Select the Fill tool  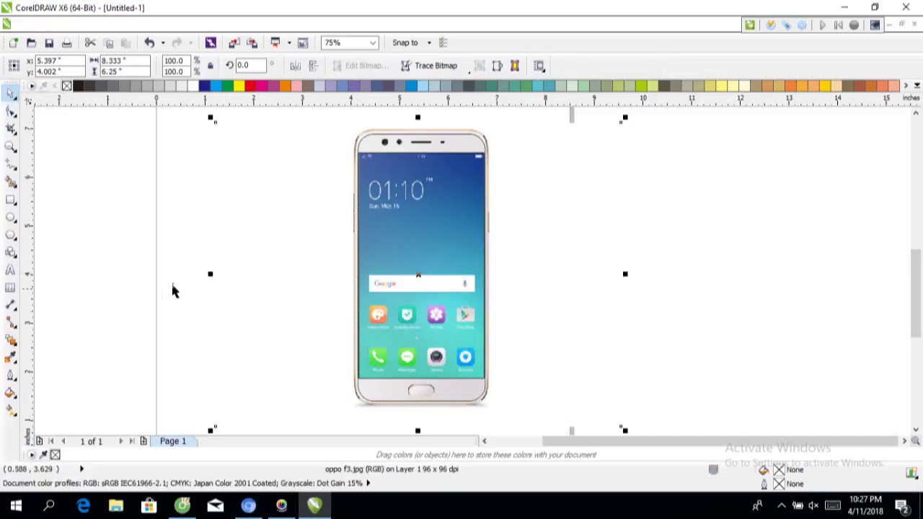[x=11, y=393]
